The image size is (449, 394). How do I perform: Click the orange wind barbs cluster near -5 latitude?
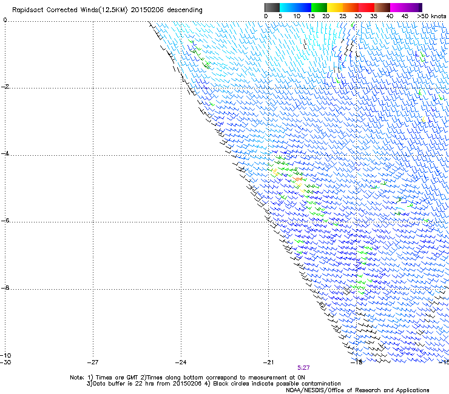pyautogui.click(x=297, y=179)
